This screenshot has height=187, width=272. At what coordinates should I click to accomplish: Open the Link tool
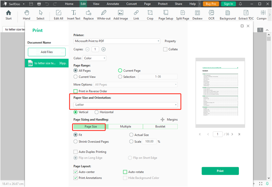pyautogui.click(x=136, y=15)
